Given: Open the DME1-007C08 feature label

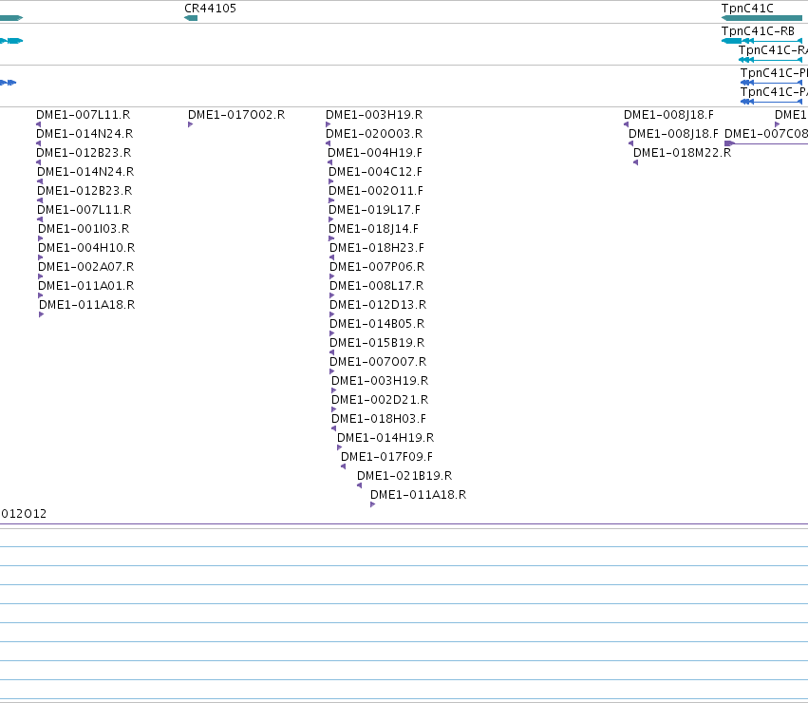Looking at the screenshot, I should pyautogui.click(x=766, y=134).
